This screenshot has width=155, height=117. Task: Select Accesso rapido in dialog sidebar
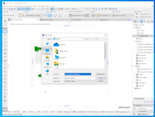47,45
